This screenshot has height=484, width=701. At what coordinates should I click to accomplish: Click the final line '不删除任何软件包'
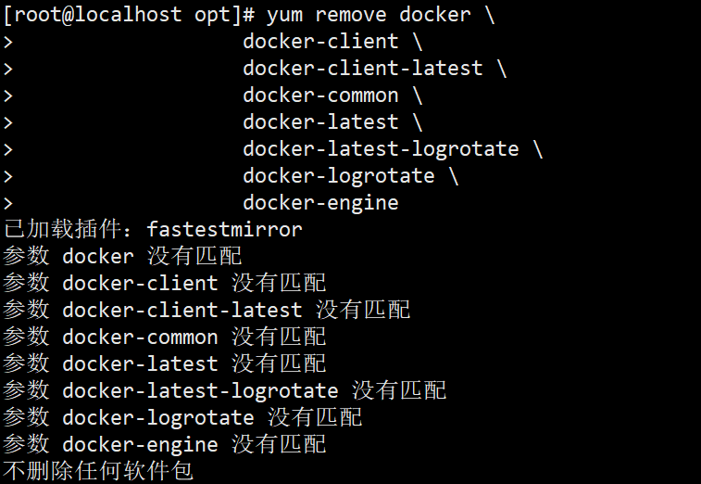98,471
